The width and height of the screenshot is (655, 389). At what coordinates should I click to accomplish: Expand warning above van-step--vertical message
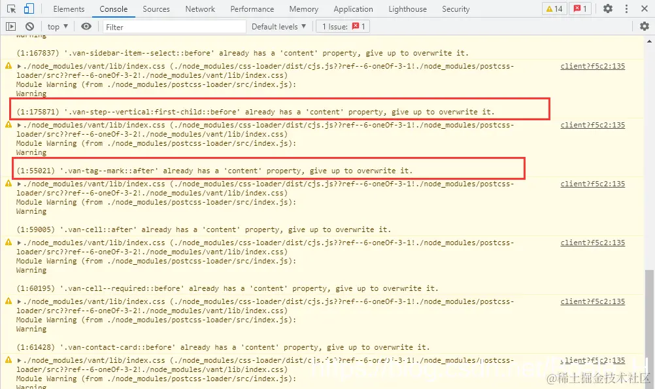19,66
